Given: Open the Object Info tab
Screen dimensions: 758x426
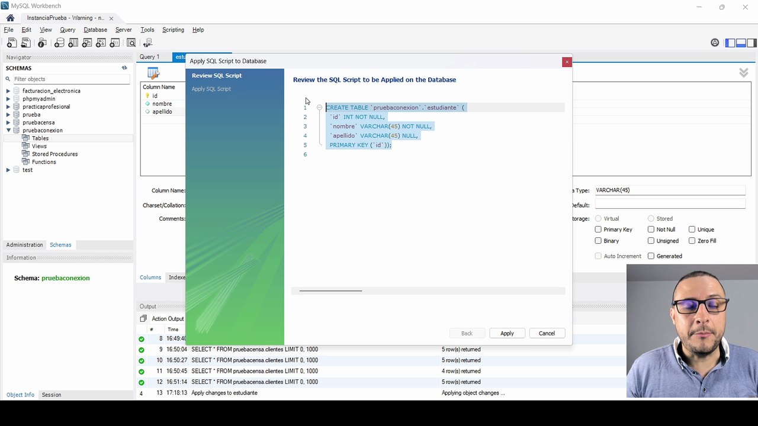Looking at the screenshot, I should tap(20, 395).
